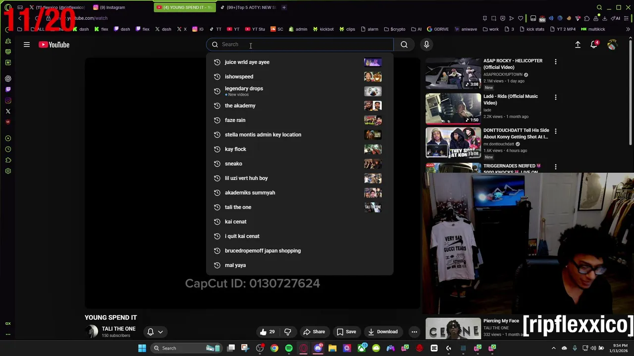Open the Xbox app from the taskbar
Screen dimensions: 634x356
(362, 348)
